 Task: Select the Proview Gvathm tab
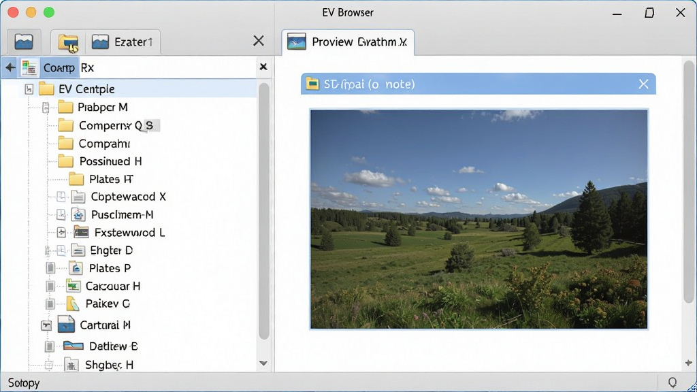pyautogui.click(x=348, y=42)
